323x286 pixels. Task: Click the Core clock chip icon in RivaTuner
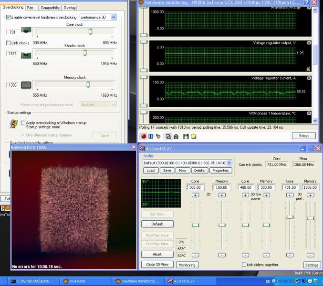(x=26, y=31)
